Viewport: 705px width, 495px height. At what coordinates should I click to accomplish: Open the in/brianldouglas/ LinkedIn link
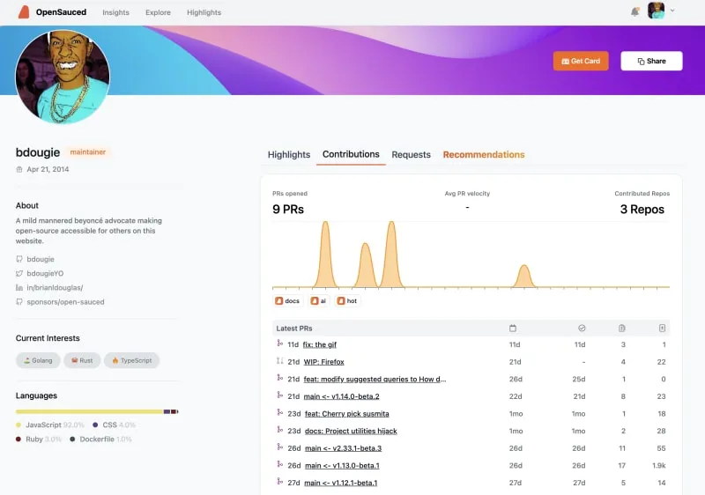tap(55, 288)
